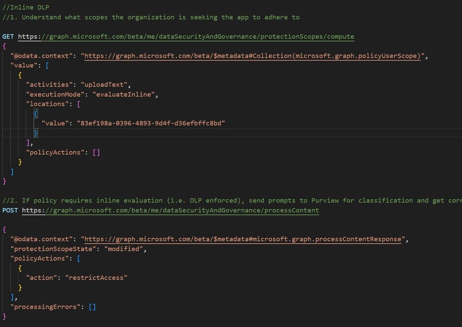Select the "uploadText" value
The width and height of the screenshot is (462, 327).
click(x=104, y=85)
